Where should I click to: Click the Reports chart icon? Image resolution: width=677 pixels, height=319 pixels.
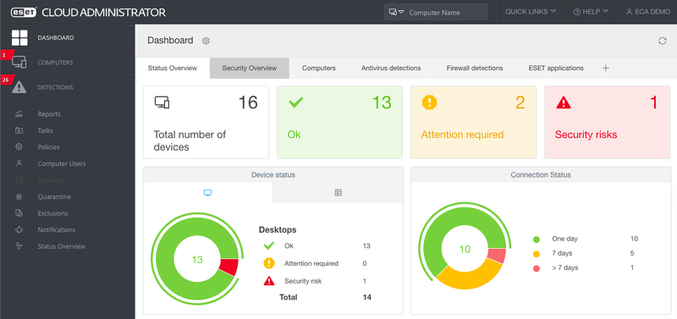pyautogui.click(x=19, y=114)
